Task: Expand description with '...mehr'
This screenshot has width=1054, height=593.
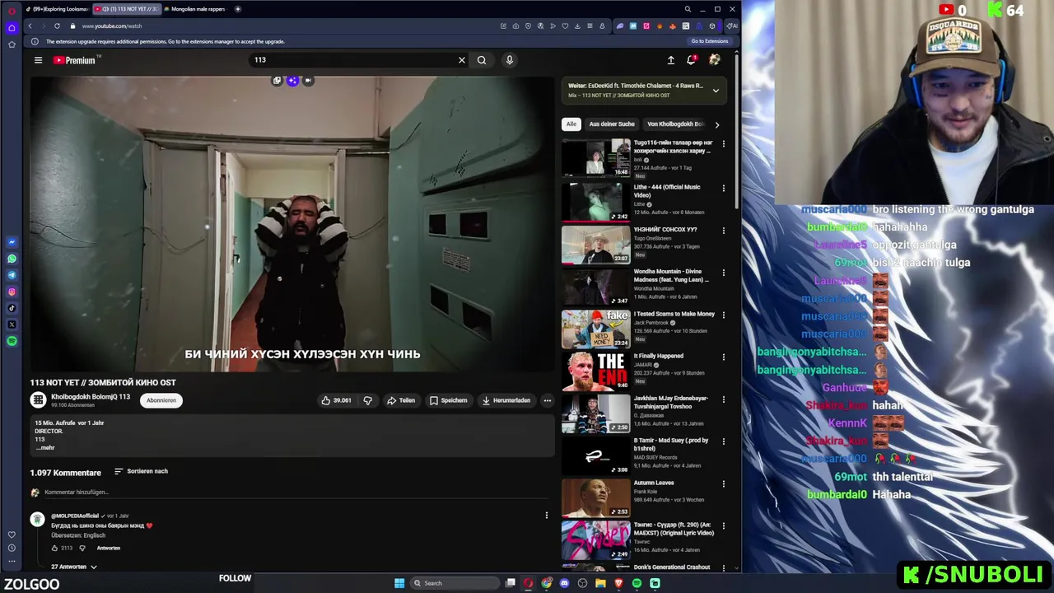Action: point(45,448)
